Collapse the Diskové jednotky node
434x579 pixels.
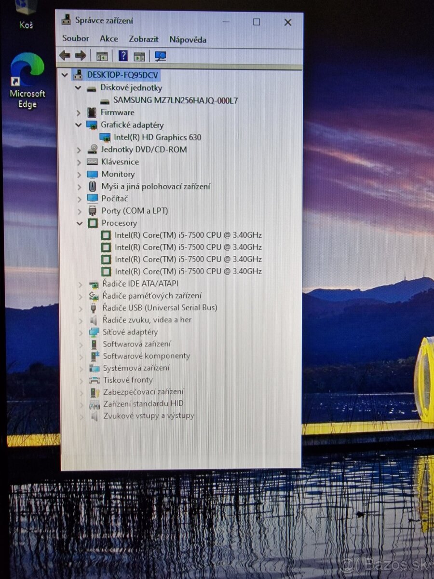(x=79, y=88)
